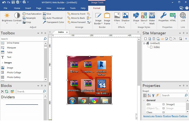The height and width of the screenshot is (125, 189).
Task: Open Image Frame settings
Action: click(107, 18)
